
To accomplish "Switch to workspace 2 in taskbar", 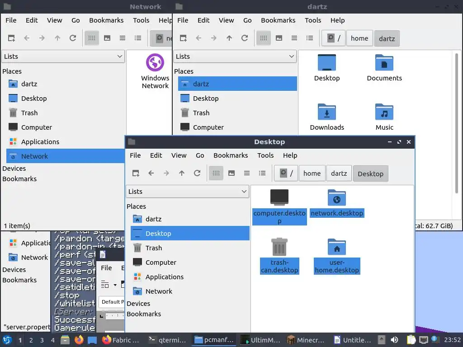I will [31, 340].
